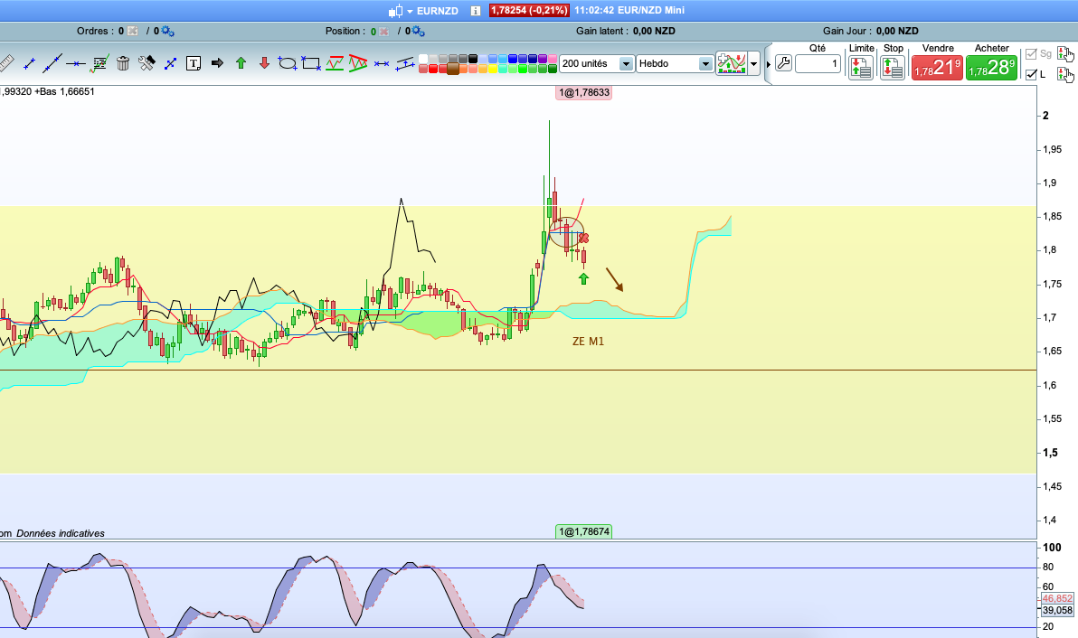This screenshot has width=1078, height=638.
Task: Select the rectangle drawing tool
Action: [311, 63]
